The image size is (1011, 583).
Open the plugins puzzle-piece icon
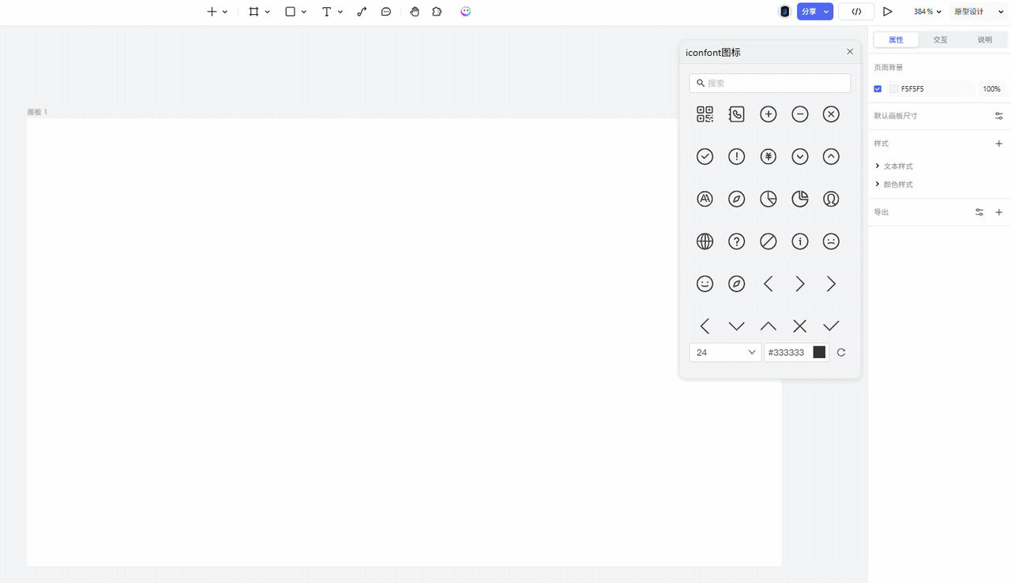[437, 12]
